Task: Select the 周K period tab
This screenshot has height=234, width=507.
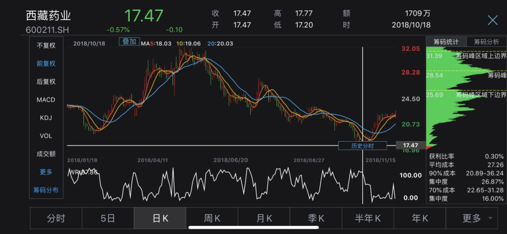Action: pyautogui.click(x=212, y=219)
